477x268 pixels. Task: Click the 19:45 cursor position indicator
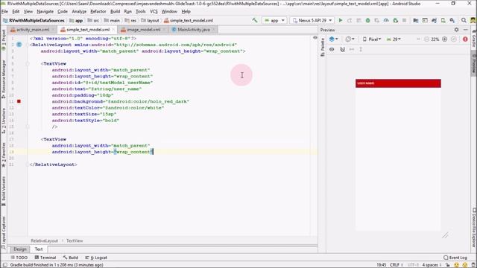pos(381,265)
